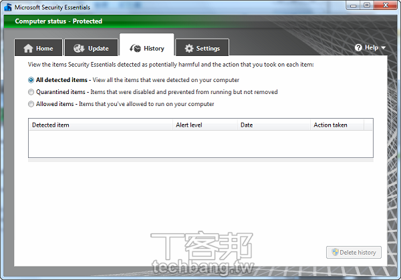Sort by Action taken column header
401x280 pixels.
click(x=338, y=125)
